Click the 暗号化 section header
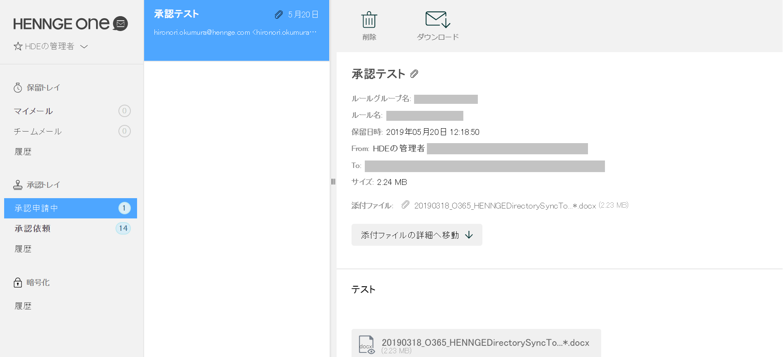Viewport: 783px width, 357px height. pos(38,283)
